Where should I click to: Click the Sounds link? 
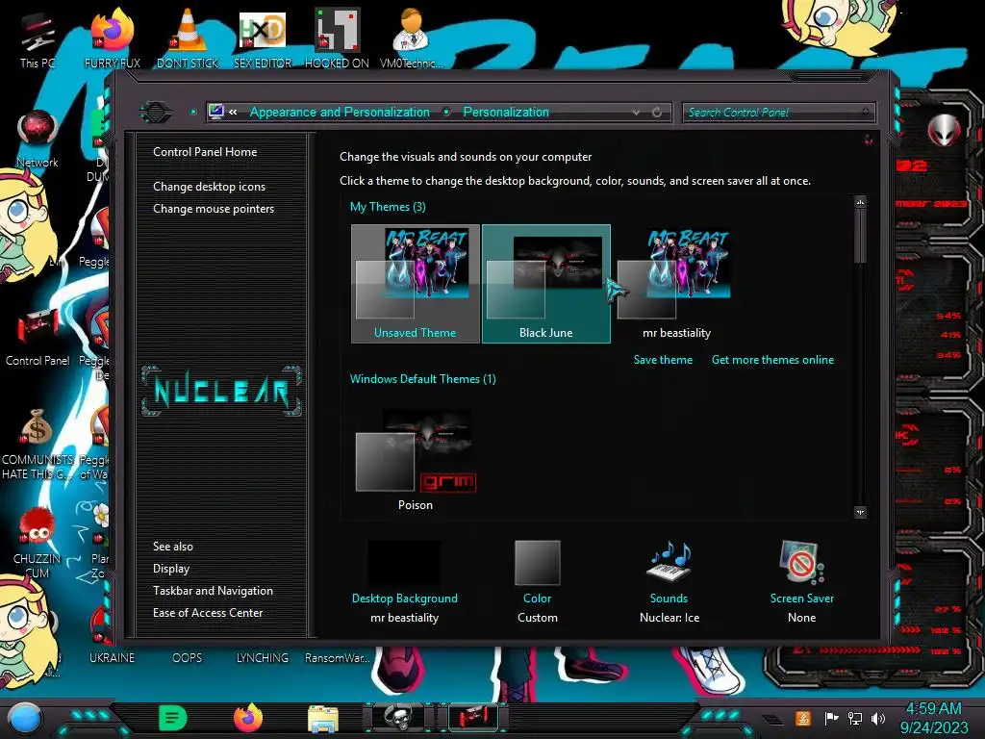(x=669, y=599)
